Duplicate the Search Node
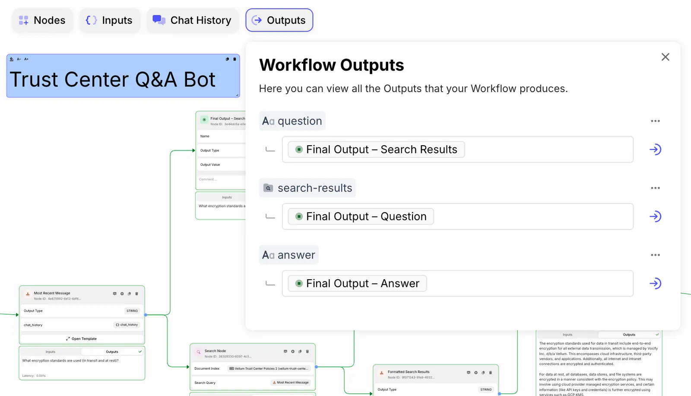691x396 pixels. tap(300, 351)
